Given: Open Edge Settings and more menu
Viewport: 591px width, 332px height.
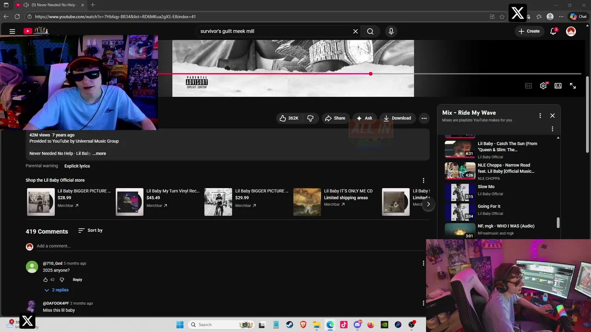Looking at the screenshot, I should (x=561, y=17).
